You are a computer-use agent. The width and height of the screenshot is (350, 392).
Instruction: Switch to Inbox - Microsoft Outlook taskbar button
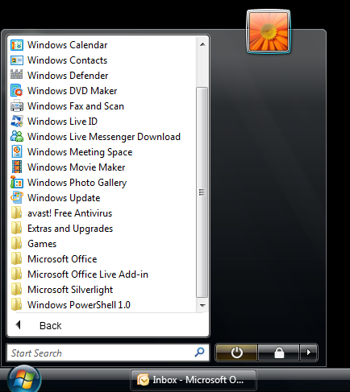click(194, 380)
